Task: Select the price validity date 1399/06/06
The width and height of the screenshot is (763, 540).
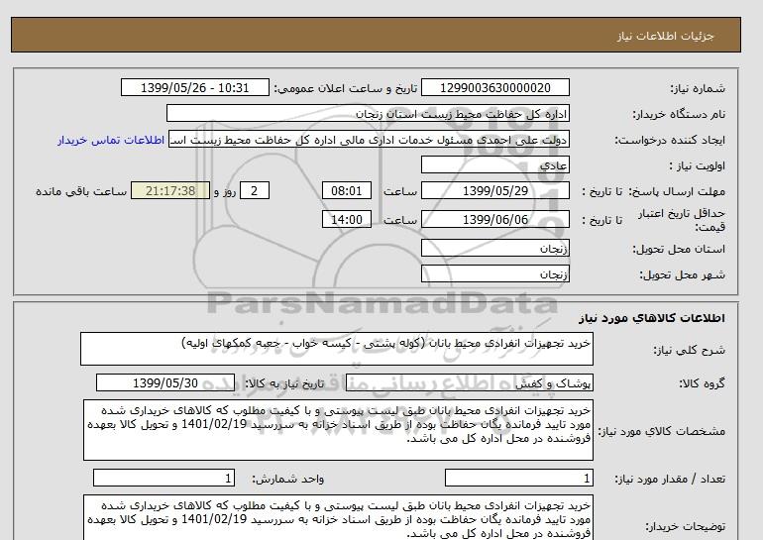Action: pos(494,219)
